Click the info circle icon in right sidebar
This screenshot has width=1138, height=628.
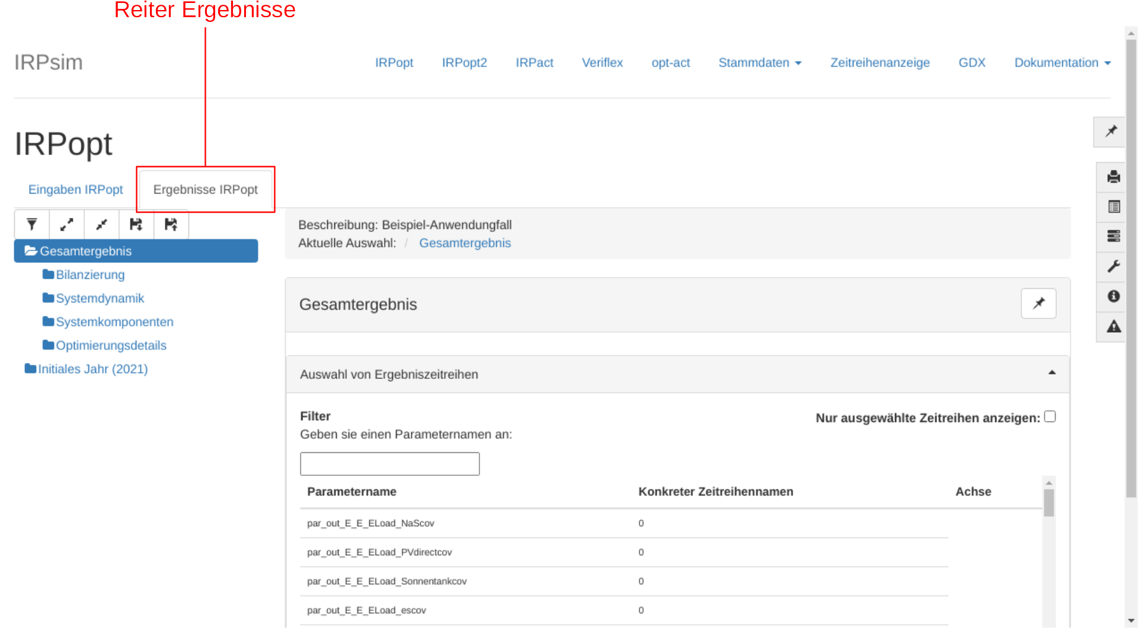click(1114, 296)
